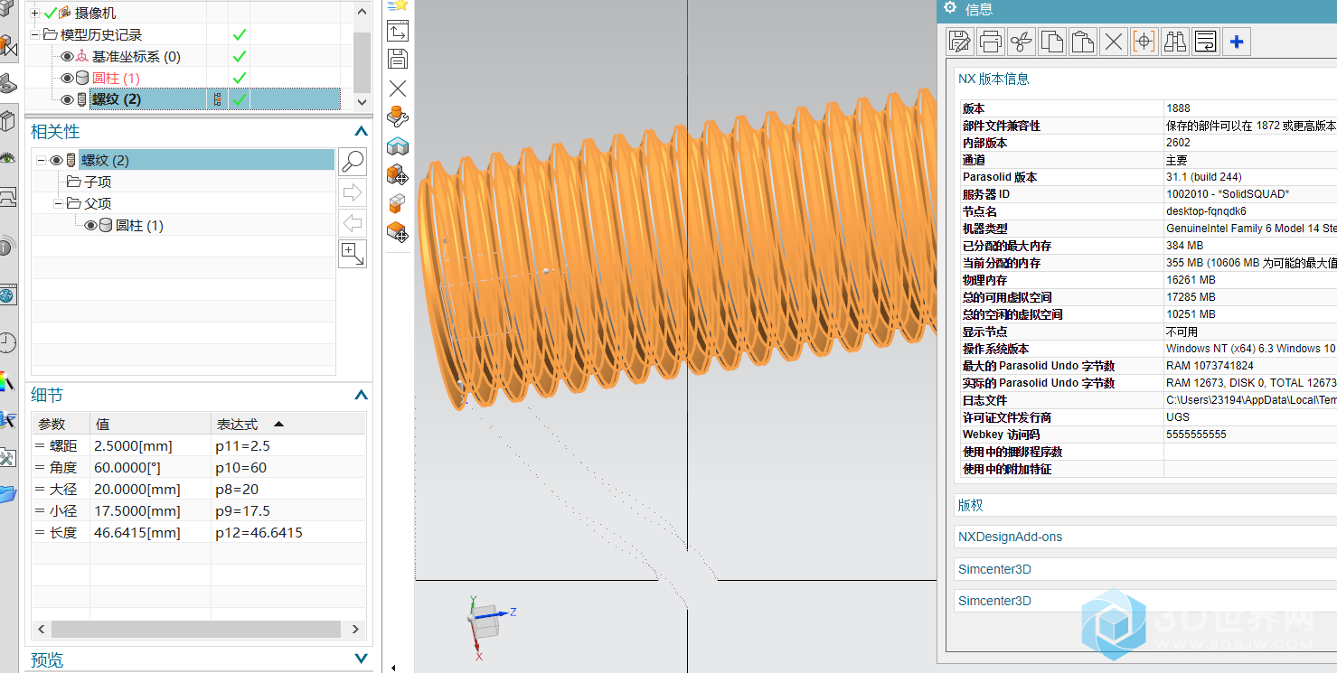Image resolution: width=1337 pixels, height=673 pixels.
Task: Click the green check in 模型历史记录 row
Action: 240,34
